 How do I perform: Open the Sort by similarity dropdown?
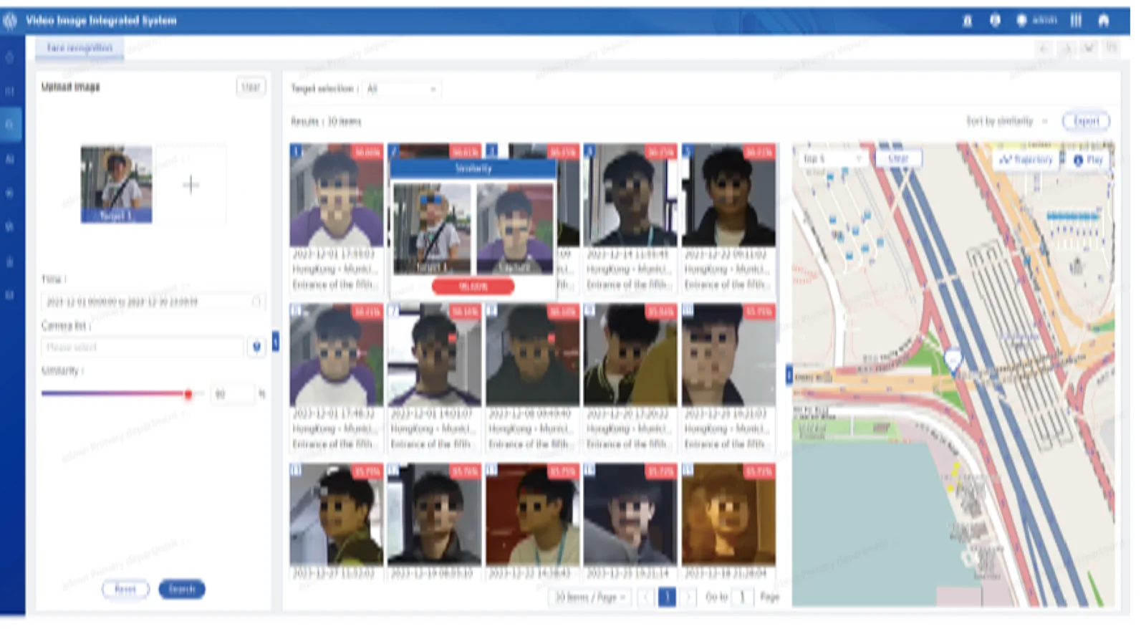pyautogui.click(x=1006, y=121)
